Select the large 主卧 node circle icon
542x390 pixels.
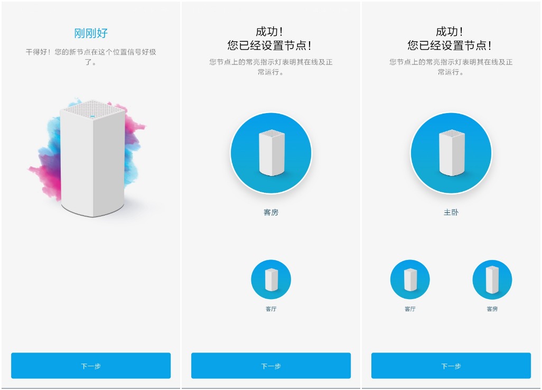(451, 153)
